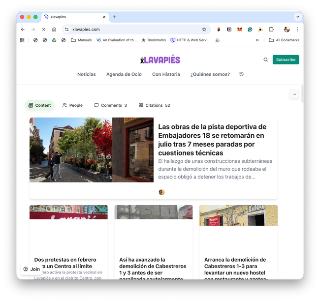
Task: Open the history clock icon in navigation
Action: (241, 74)
